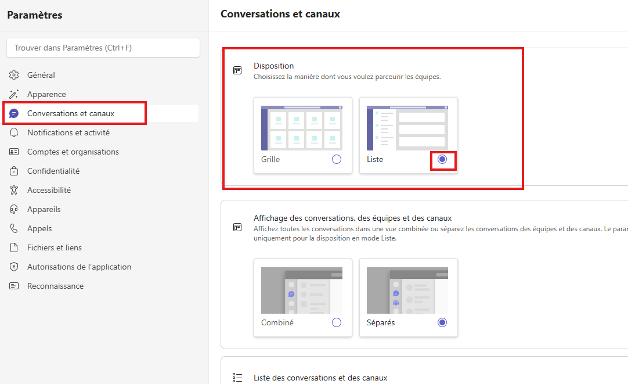Select the Grille layout radio button
628x384 pixels.
pos(337,159)
